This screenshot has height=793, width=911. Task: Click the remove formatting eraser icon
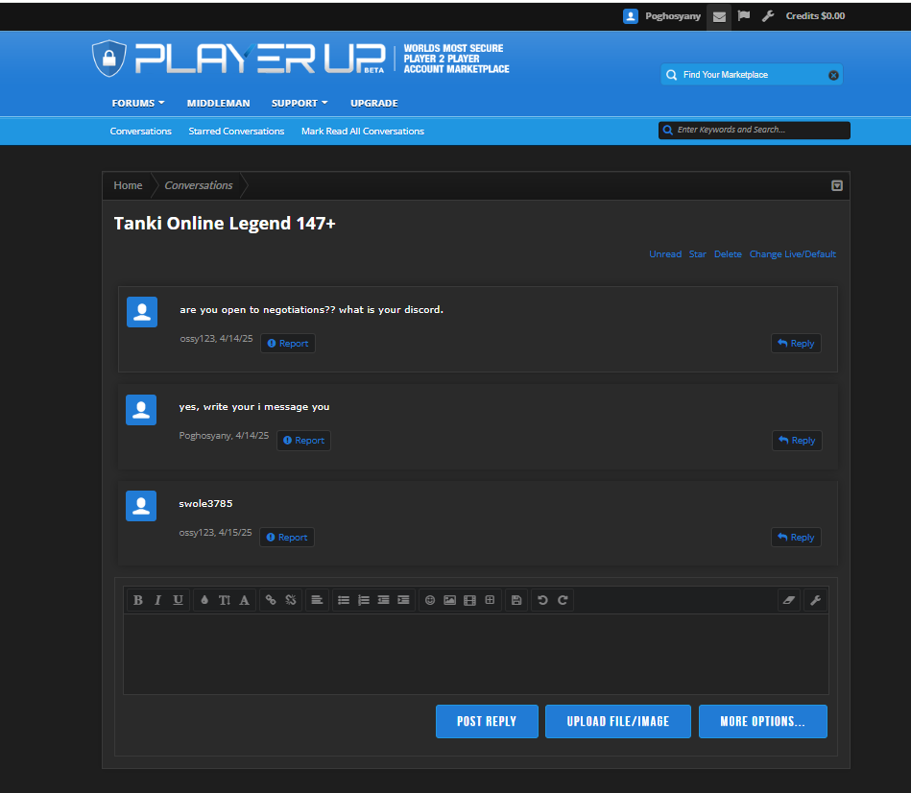788,600
